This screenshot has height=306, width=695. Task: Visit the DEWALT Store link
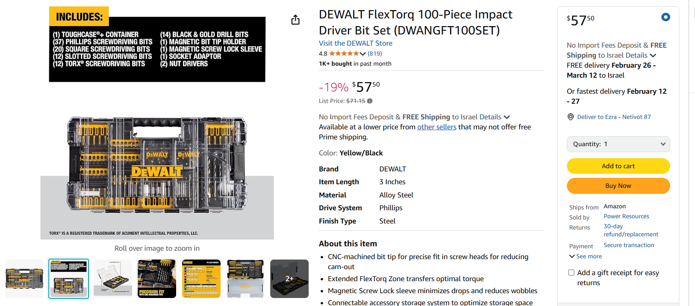tap(356, 43)
